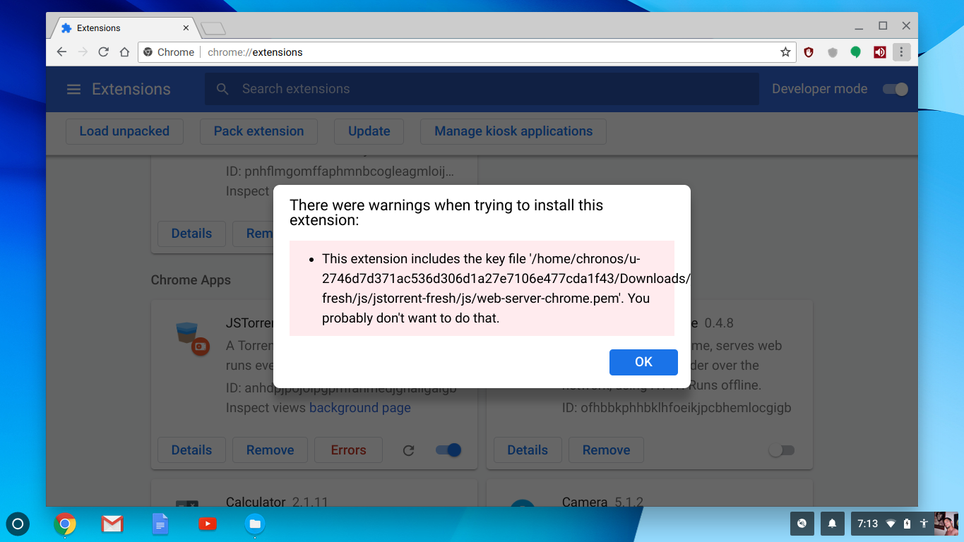Screen dimensions: 964x542
Task: Open the ad blocker shield icon in toolbar
Action: tap(809, 52)
